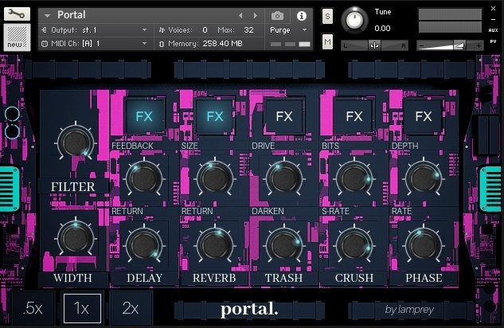Click the PHASE label
504x328 pixels.
[424, 278]
